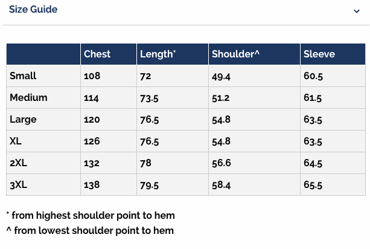Select the 3XL chest value 138
The height and width of the screenshot is (249, 370).
(x=92, y=185)
